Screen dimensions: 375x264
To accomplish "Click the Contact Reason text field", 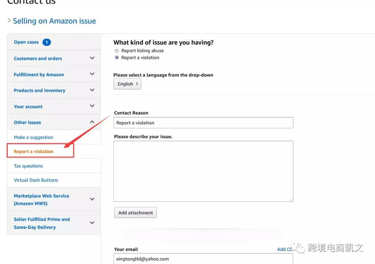I will click(203, 123).
